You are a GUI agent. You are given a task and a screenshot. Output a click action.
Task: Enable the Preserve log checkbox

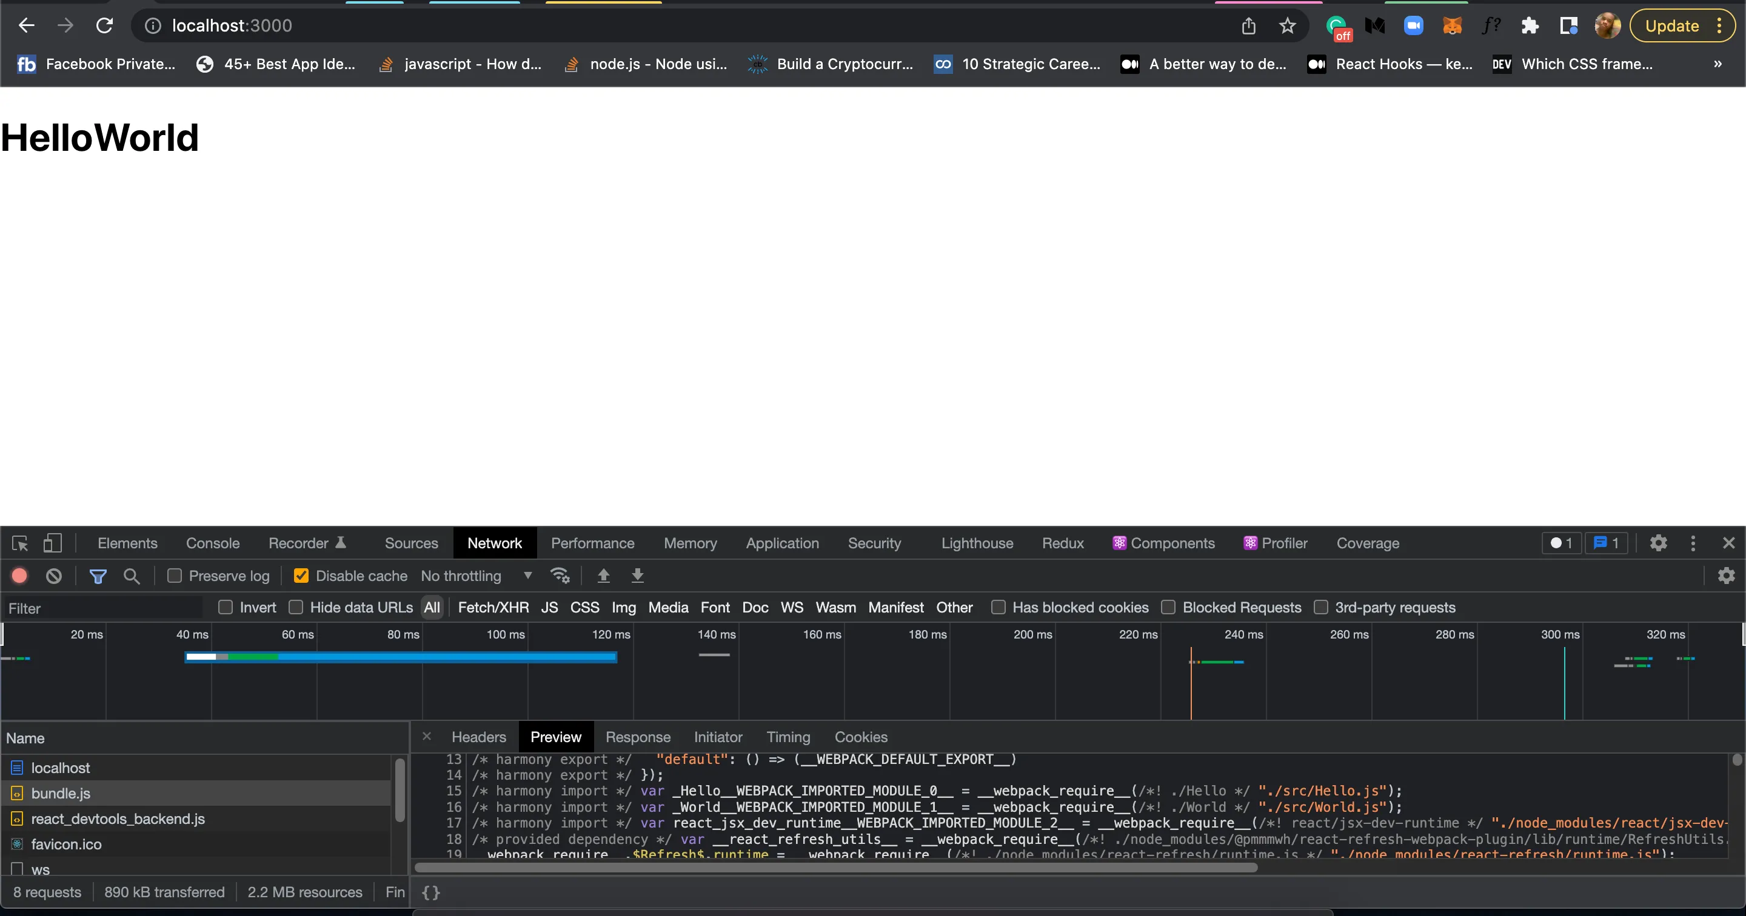pos(175,576)
